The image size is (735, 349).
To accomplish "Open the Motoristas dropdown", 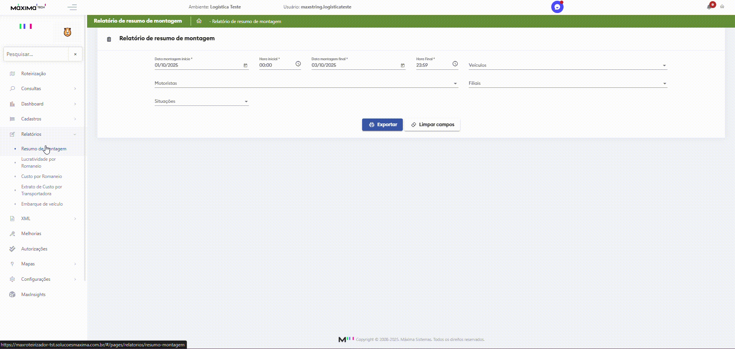I will tap(306, 83).
